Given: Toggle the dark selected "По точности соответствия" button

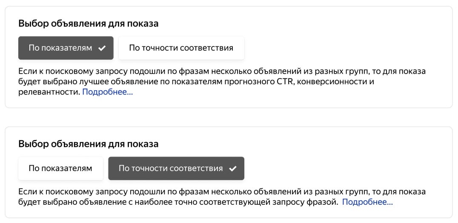Looking at the screenshot, I should [171, 169].
